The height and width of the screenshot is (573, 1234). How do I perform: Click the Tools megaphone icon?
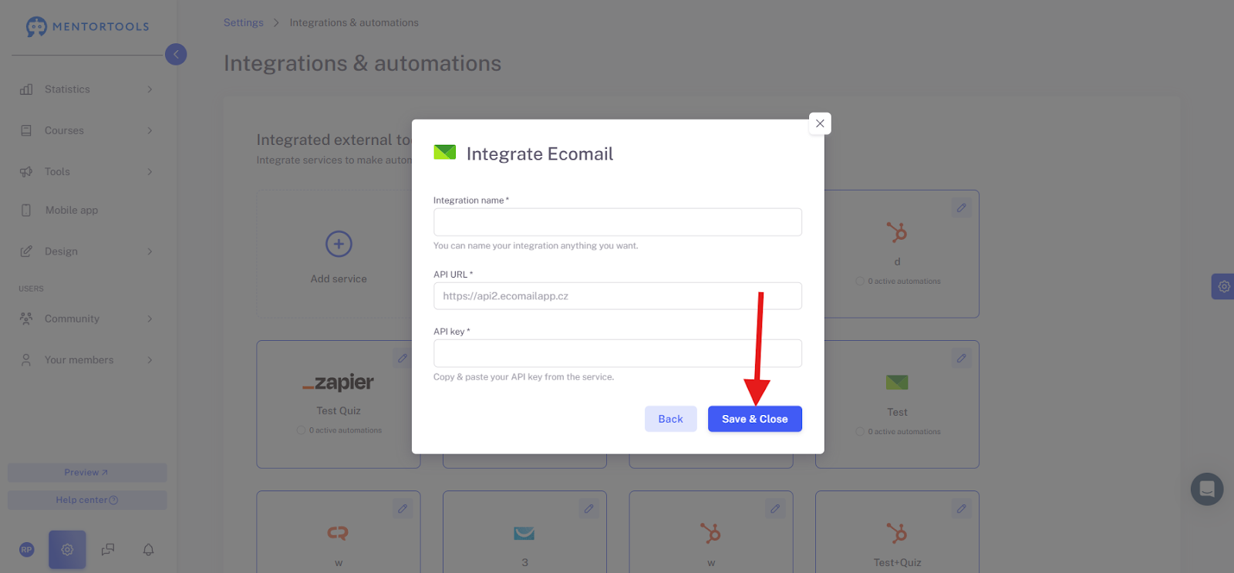(x=26, y=171)
